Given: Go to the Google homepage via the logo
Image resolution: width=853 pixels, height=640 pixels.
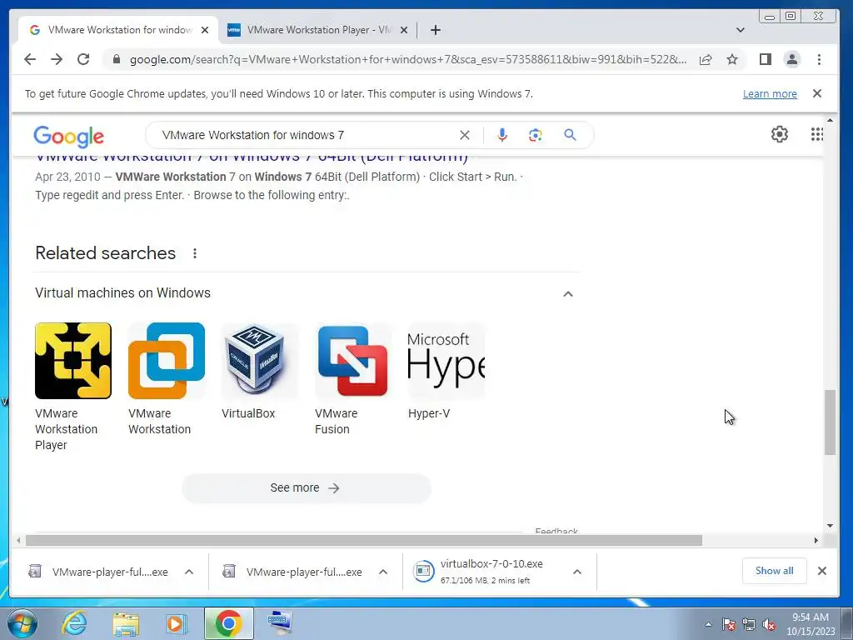Looking at the screenshot, I should click(68, 136).
